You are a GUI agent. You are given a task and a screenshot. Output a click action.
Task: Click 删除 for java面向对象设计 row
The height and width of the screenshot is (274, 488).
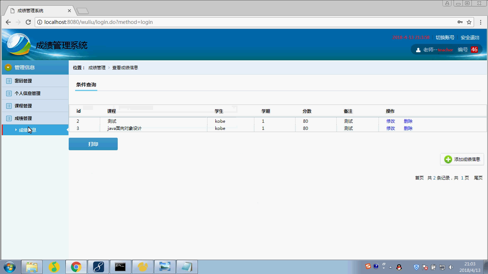408,128
